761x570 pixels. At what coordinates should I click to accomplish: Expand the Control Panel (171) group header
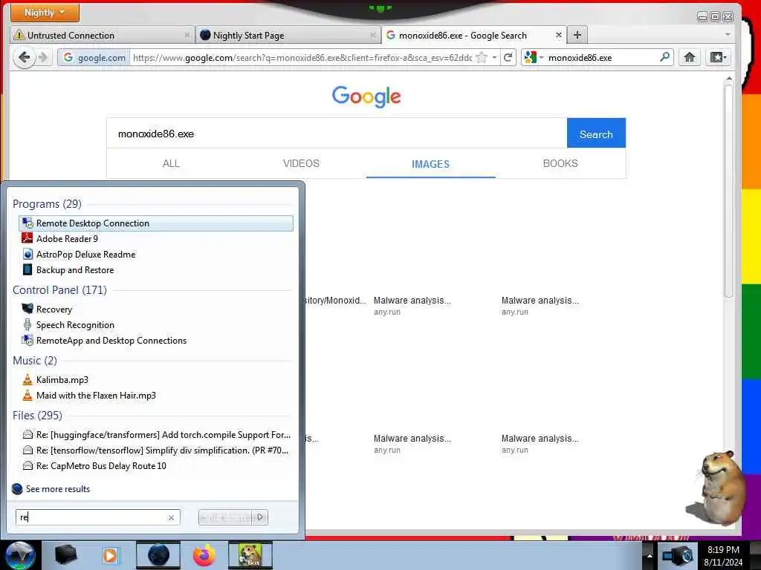(x=59, y=290)
